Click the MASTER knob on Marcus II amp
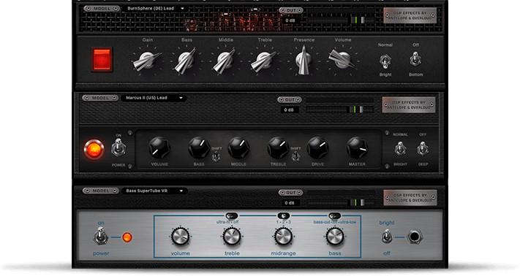Image resolution: width=520 pixels, height=276 pixels. pyautogui.click(x=357, y=147)
